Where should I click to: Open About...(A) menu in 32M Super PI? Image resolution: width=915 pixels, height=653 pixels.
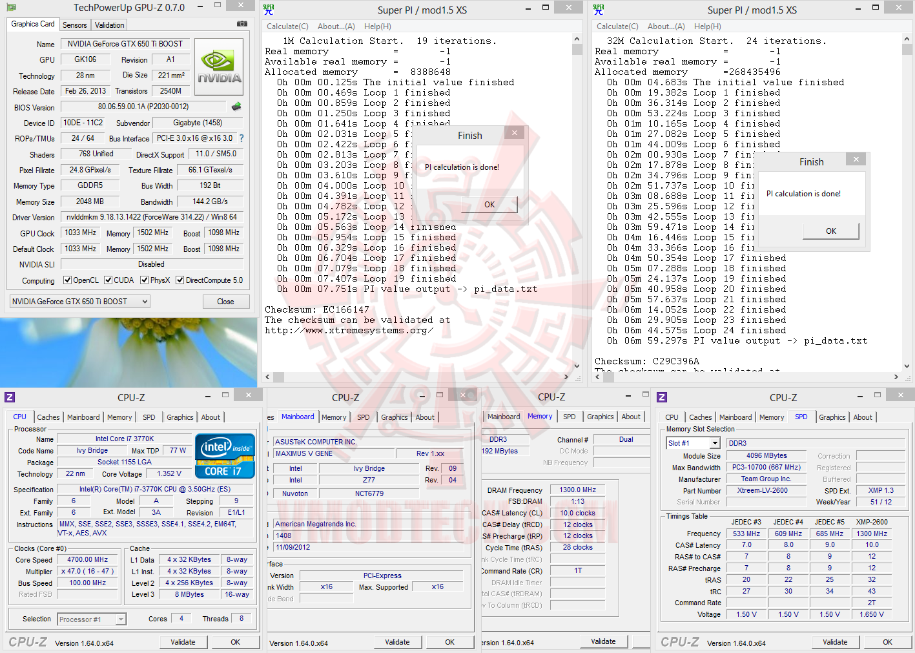point(666,26)
